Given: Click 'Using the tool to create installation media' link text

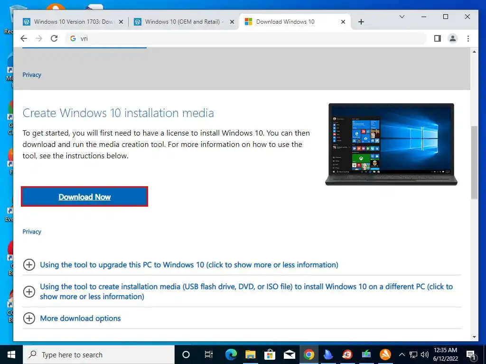Looking at the screenshot, I should coord(246,291).
